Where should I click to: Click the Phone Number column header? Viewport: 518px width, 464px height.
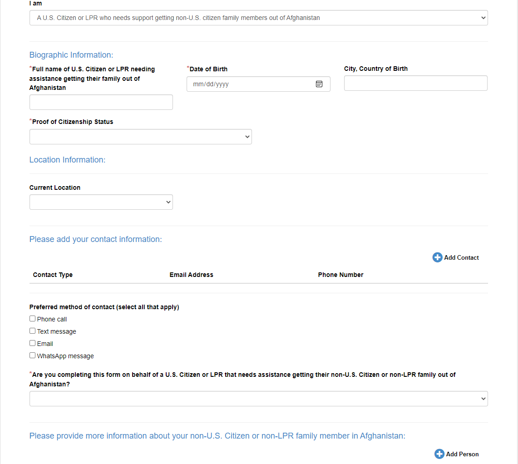[x=340, y=275]
